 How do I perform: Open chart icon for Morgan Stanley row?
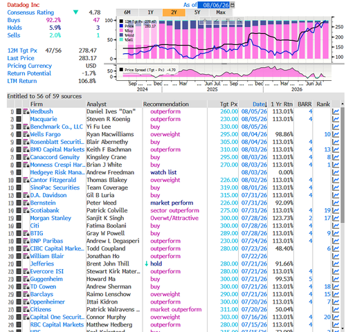[336, 218]
